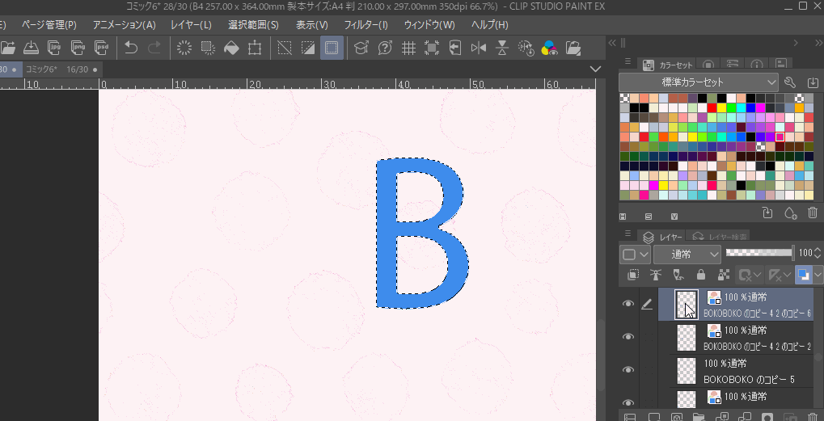Click the Export as JPG toolbar icon
The image size is (824, 421).
(54, 48)
